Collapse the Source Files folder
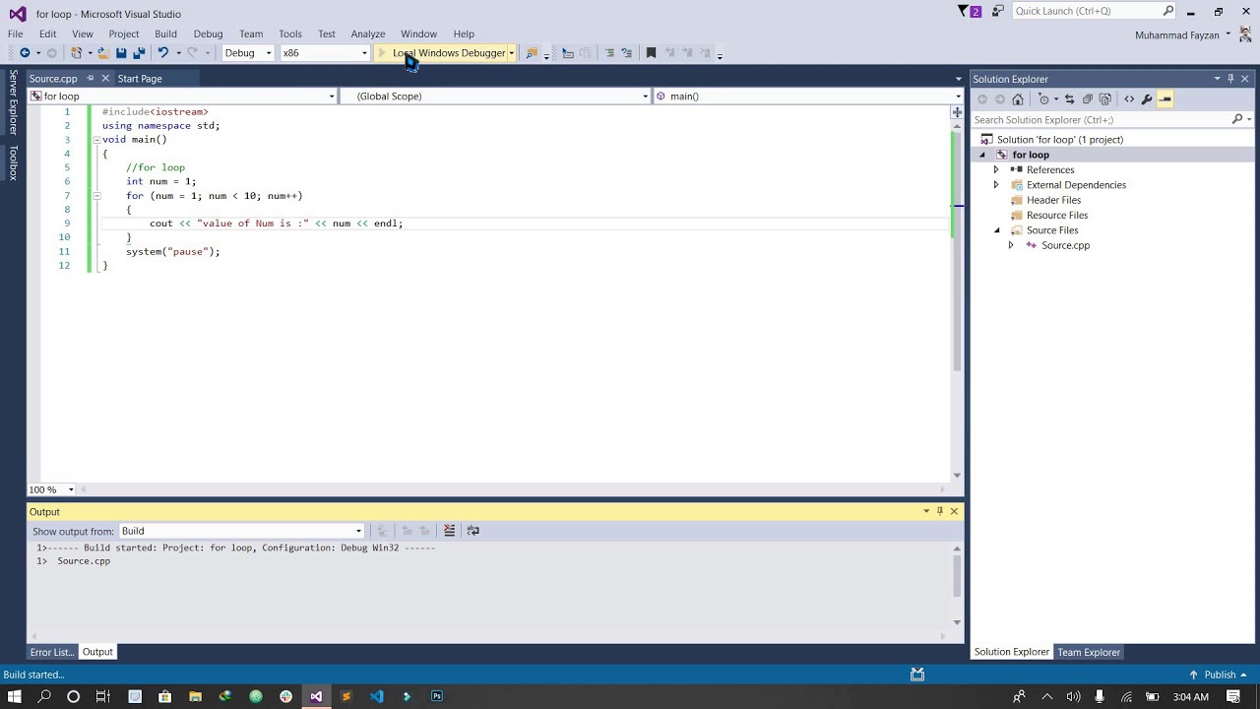Image resolution: width=1260 pixels, height=709 pixels. coord(996,230)
